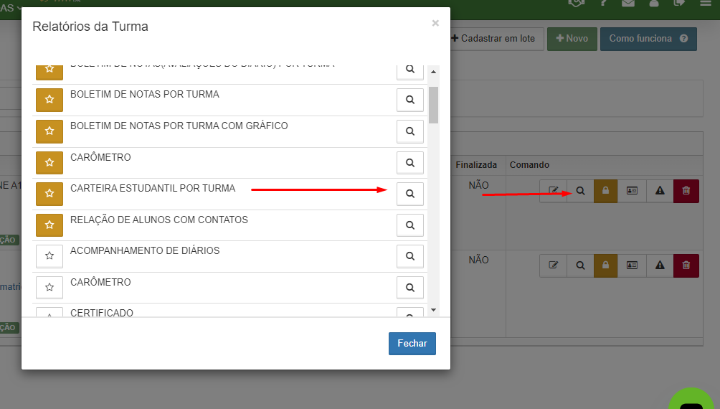The width and height of the screenshot is (720, 409).
Task: Click the report list scrollbar thumb
Action: (x=433, y=105)
